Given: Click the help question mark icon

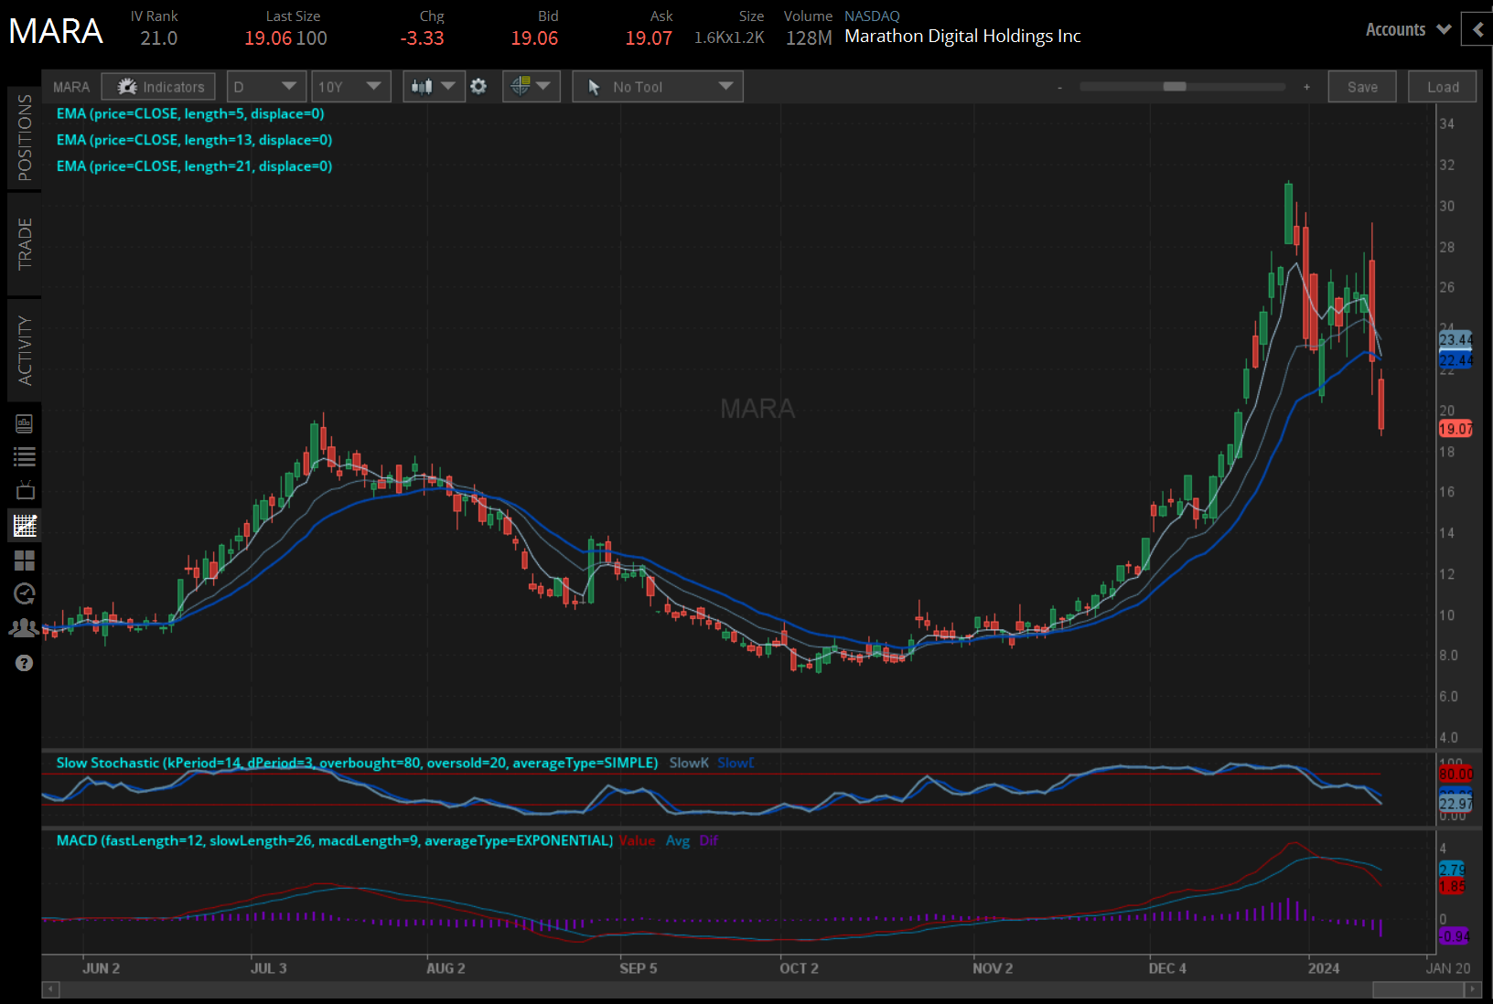Looking at the screenshot, I should pos(25,663).
